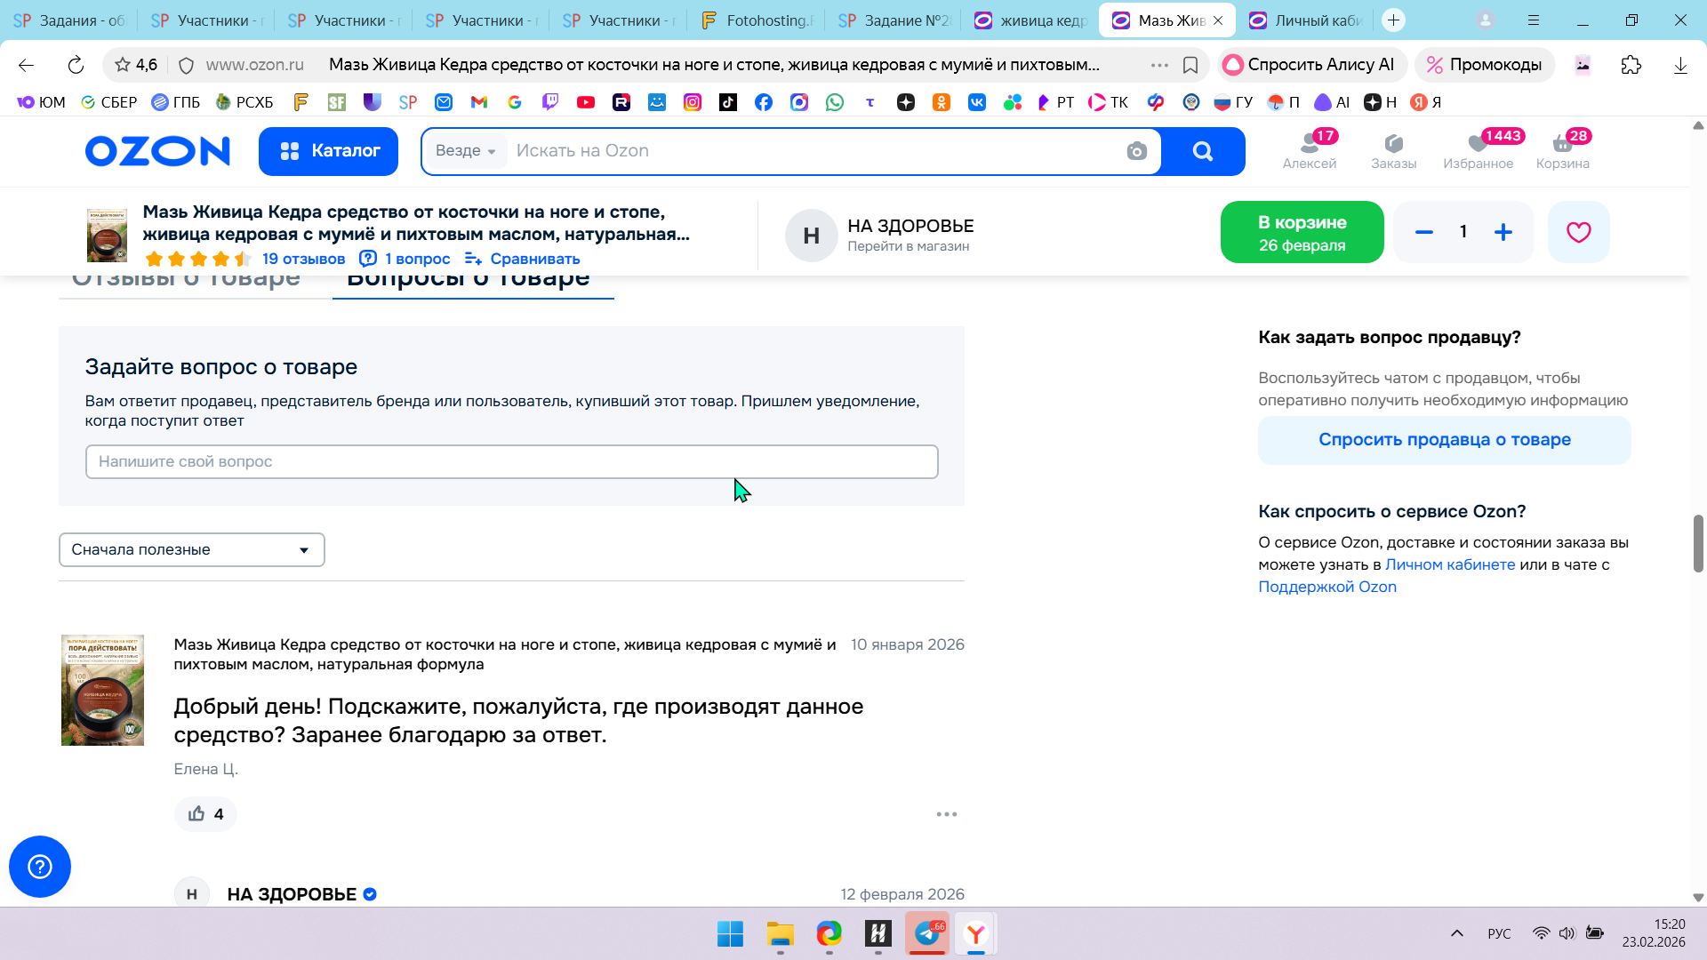
Task: Open the three-dots menu on question
Action: tap(946, 814)
